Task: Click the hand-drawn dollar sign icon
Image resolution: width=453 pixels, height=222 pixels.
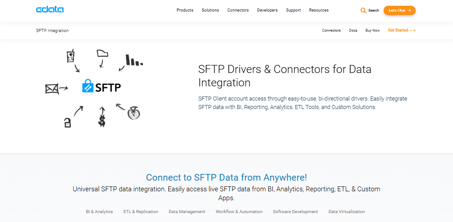Action: pos(102,119)
